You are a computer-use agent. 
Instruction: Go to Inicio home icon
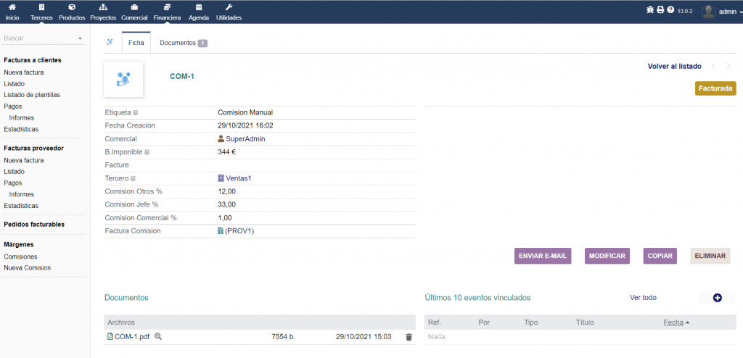click(12, 12)
